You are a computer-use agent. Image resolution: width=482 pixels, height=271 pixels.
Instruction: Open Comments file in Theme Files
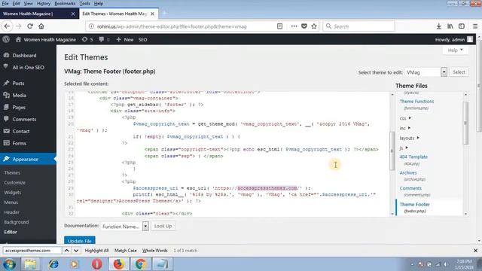(x=410, y=188)
